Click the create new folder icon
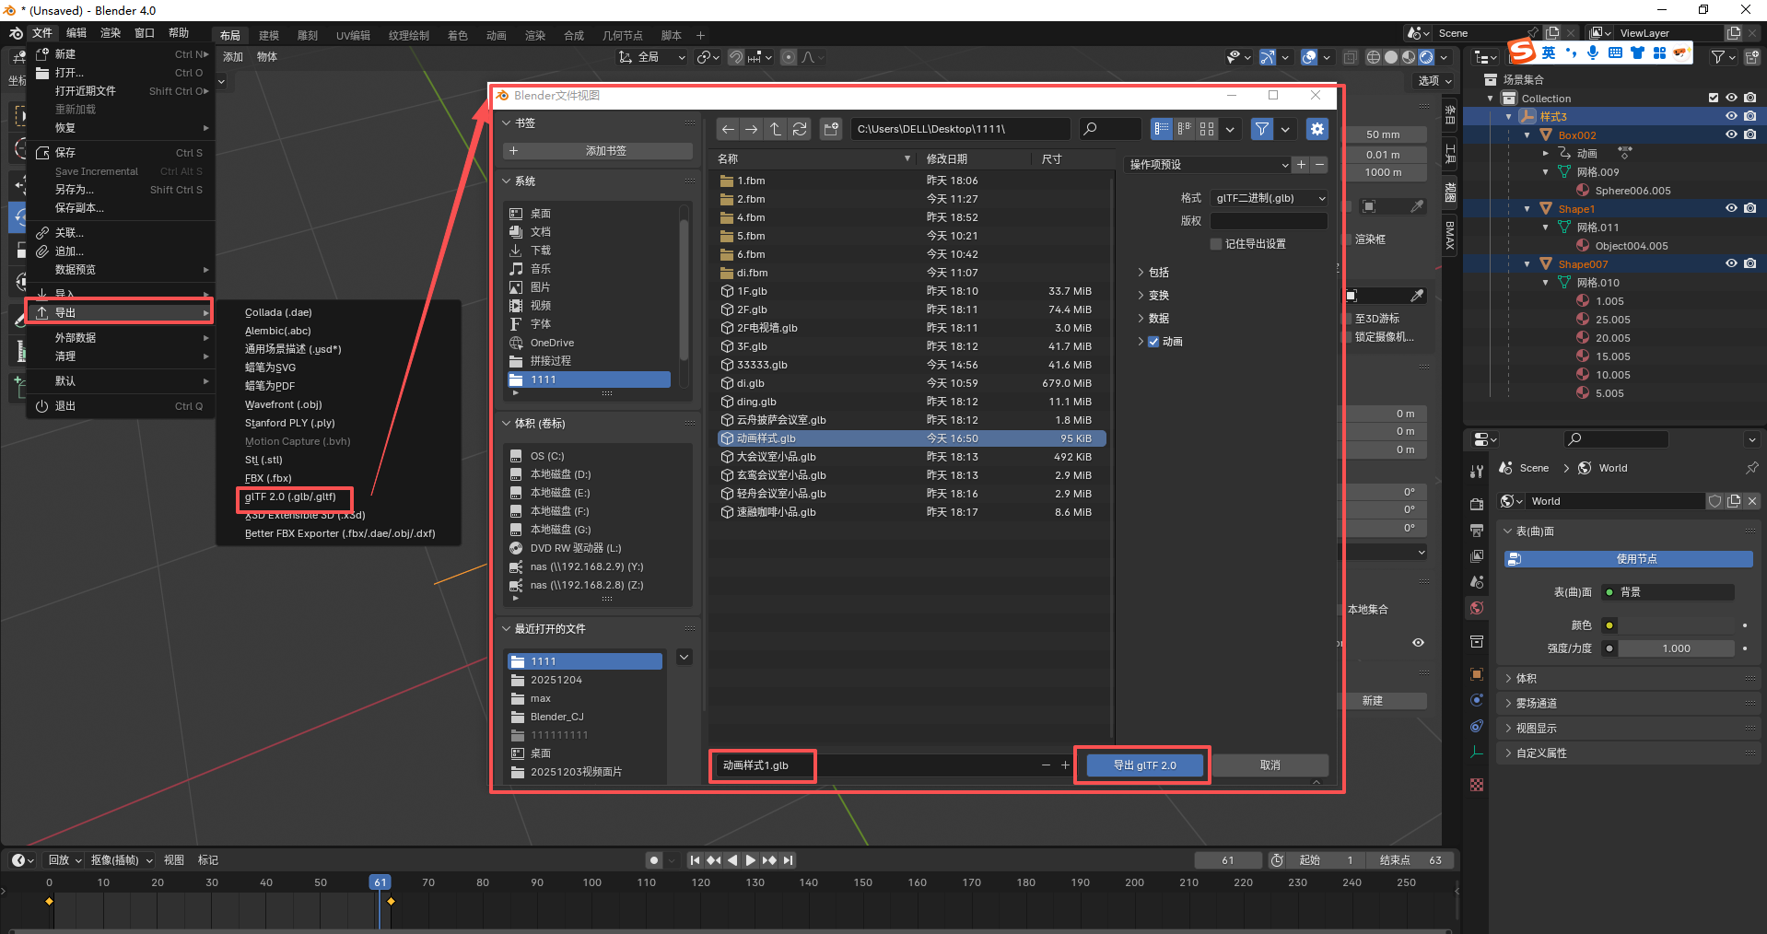 point(831,129)
